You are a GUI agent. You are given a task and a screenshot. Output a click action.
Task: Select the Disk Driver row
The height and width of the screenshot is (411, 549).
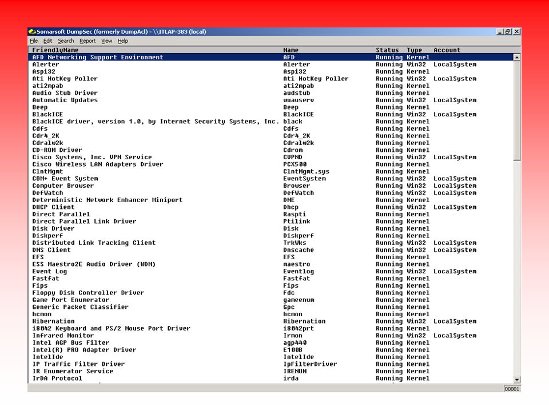[x=270, y=228]
